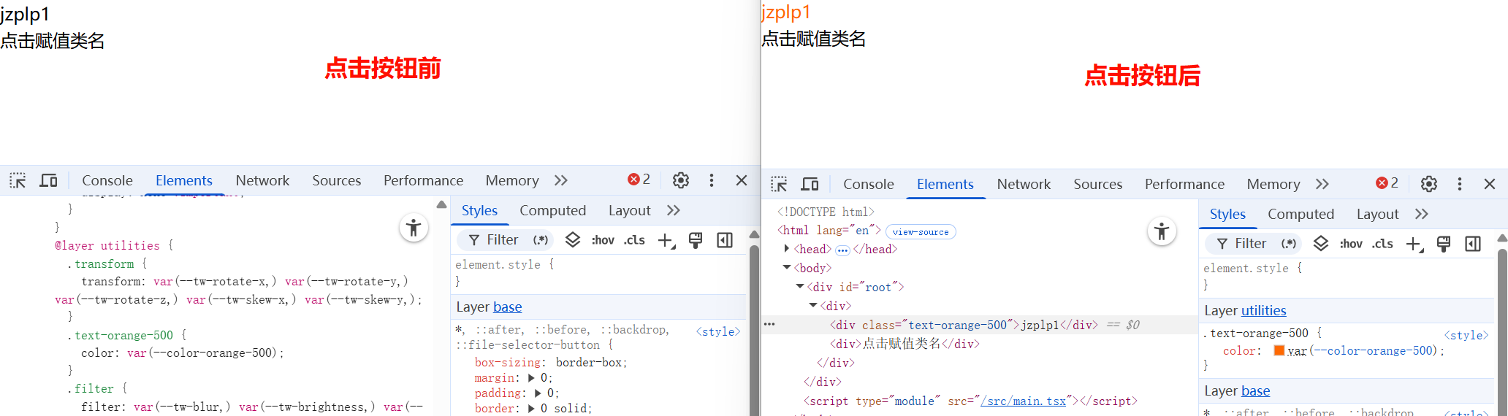Toggle device toolbar icon in left DevTools
The width and height of the screenshot is (1508, 416).
pyautogui.click(x=48, y=180)
